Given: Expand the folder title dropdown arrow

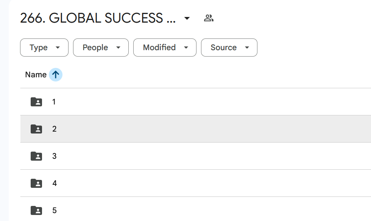Looking at the screenshot, I should (187, 18).
